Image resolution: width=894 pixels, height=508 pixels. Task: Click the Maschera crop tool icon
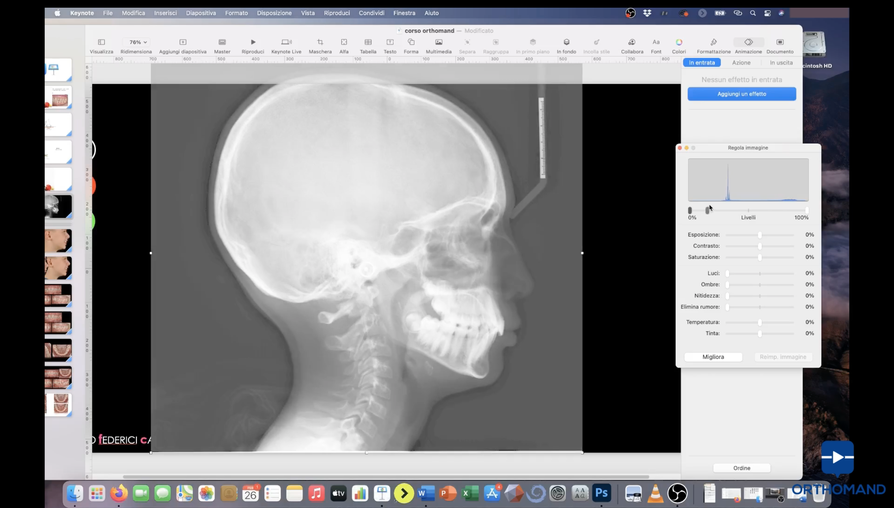320,42
